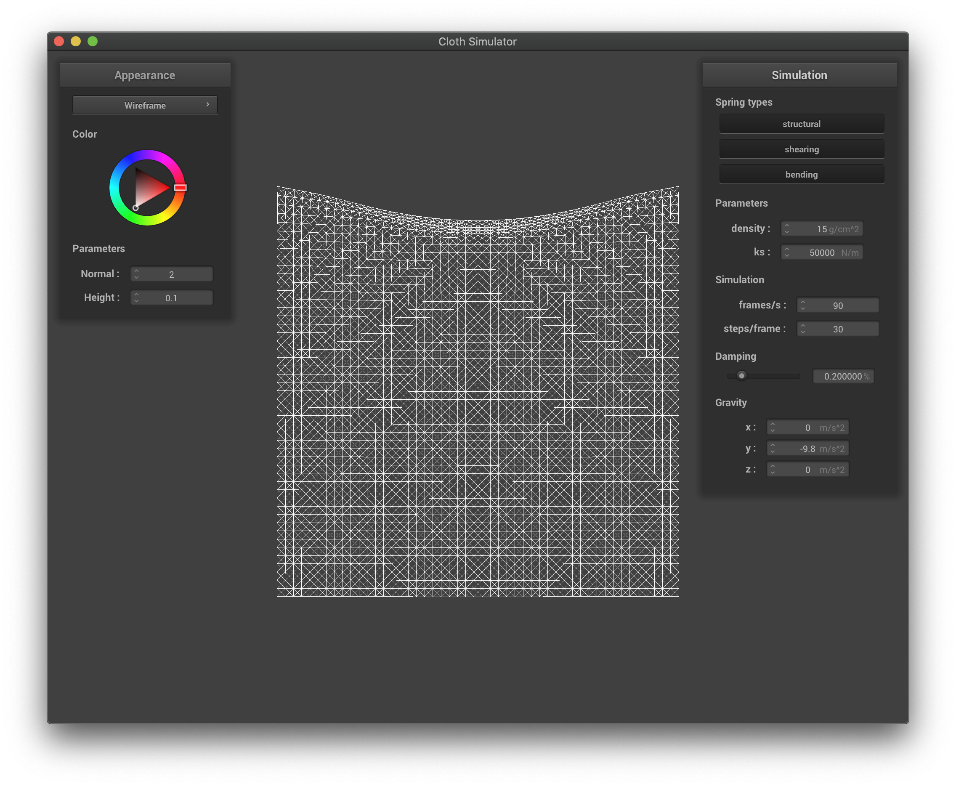Click the red saturation triangle in the color picker
This screenshot has width=956, height=786.
coord(149,188)
